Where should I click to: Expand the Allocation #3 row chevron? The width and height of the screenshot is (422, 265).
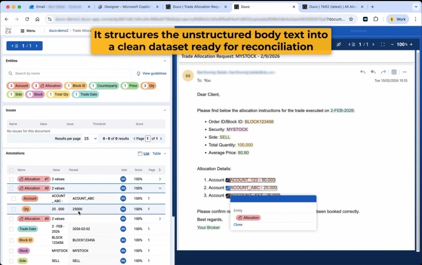tap(160, 219)
